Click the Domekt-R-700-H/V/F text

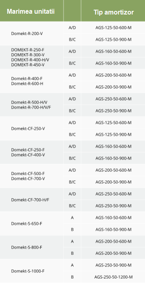31,107
